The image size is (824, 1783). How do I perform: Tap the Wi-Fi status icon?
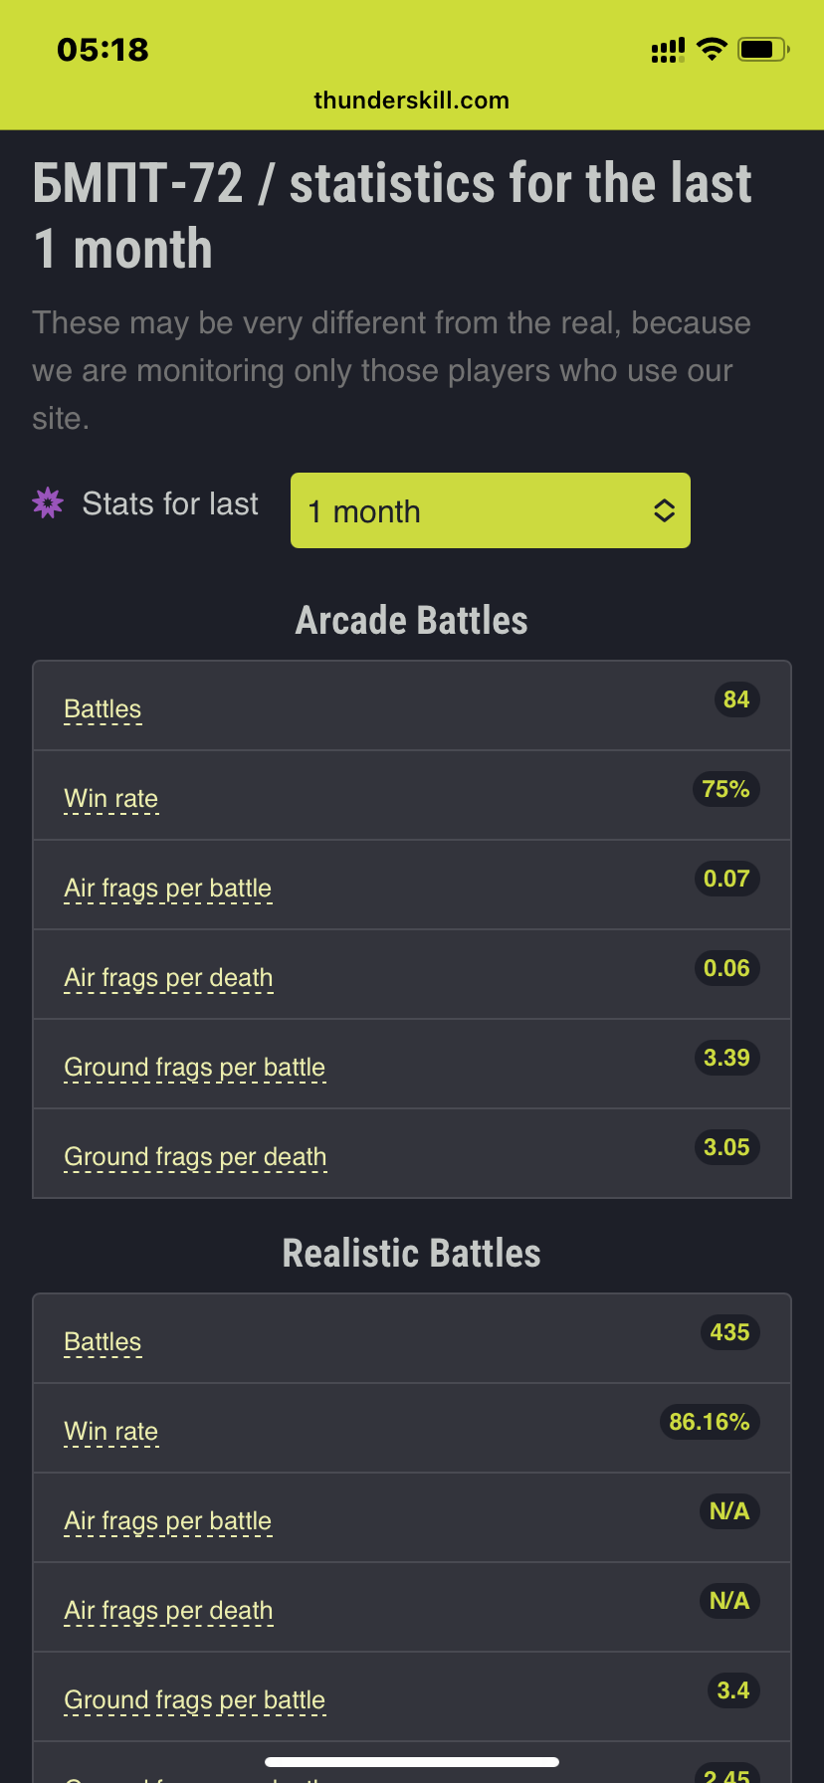click(712, 49)
